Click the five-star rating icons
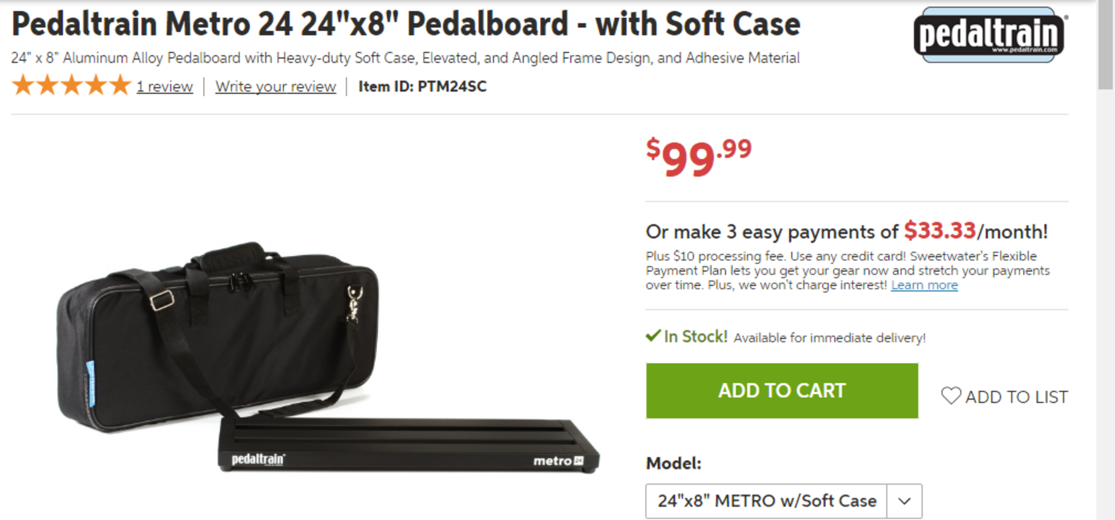Viewport: 1115px width, 520px height. tap(71, 85)
